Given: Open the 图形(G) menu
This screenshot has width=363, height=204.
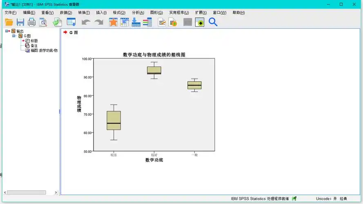Looking at the screenshot, I should pos(156,13).
